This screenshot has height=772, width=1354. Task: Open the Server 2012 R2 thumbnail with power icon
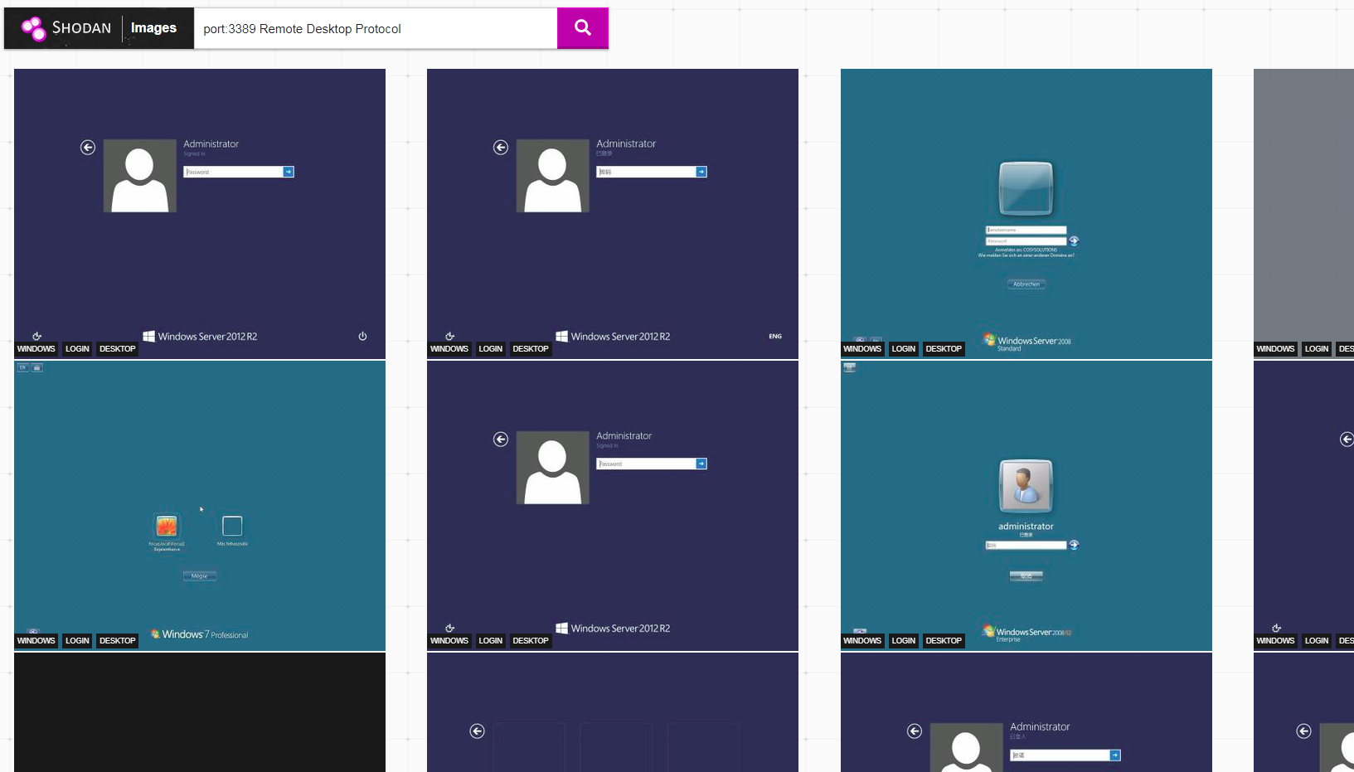tap(200, 214)
